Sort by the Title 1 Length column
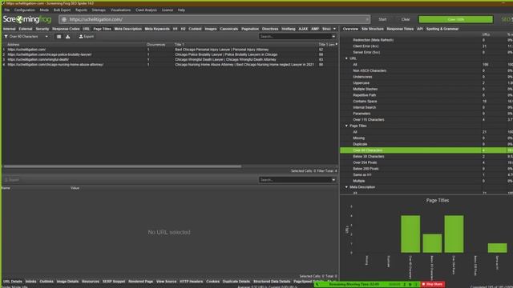The image size is (513, 288). tap(328, 45)
